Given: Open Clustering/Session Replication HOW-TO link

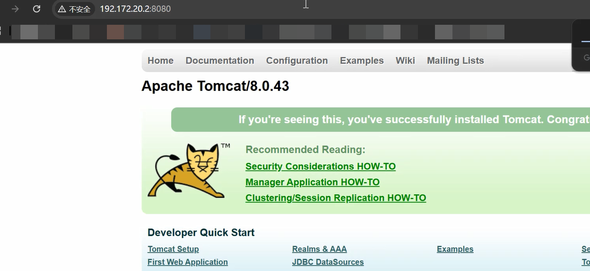Looking at the screenshot, I should coord(336,198).
